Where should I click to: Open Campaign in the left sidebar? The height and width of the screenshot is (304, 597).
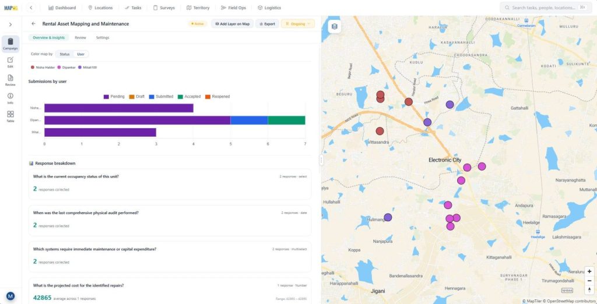pyautogui.click(x=10, y=44)
